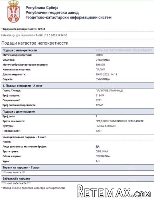Select the timestamp '12.5.2023. 0:54:56'
The height and width of the screenshot is (201, 154).
coord(56,35)
